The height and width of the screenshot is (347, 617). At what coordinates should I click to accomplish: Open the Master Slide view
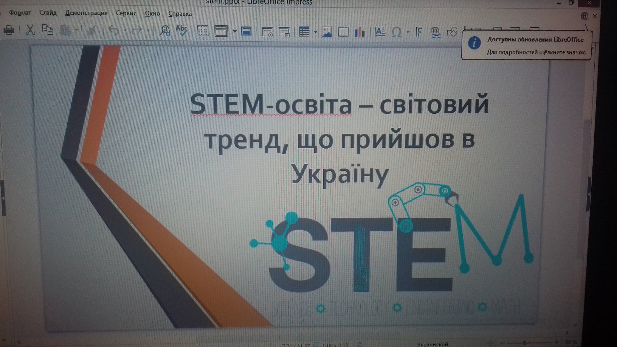pyautogui.click(x=246, y=31)
